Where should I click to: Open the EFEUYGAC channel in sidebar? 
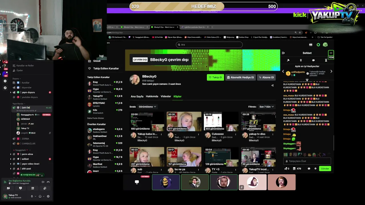click(x=105, y=104)
